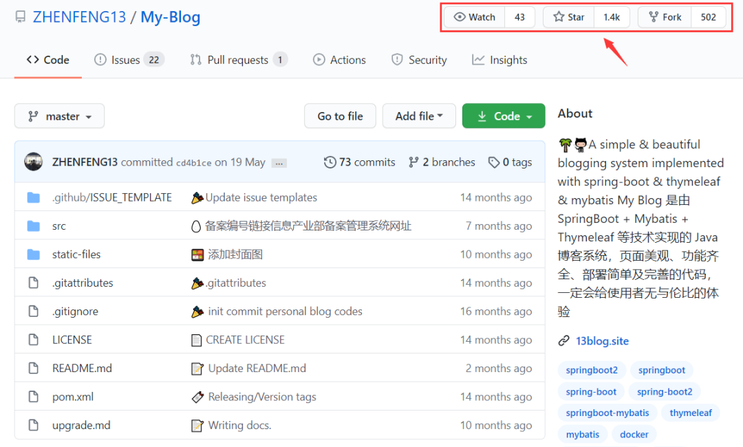Viewport: 743px width, 447px height.
Task: Click the .gitignore file icon
Action: coord(33,311)
